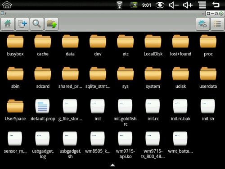
Task: Open the multi-select copy toolbar button
Action: tap(22, 24)
